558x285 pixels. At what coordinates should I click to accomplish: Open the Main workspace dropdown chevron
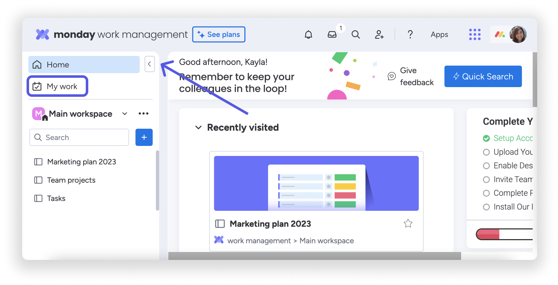(125, 114)
